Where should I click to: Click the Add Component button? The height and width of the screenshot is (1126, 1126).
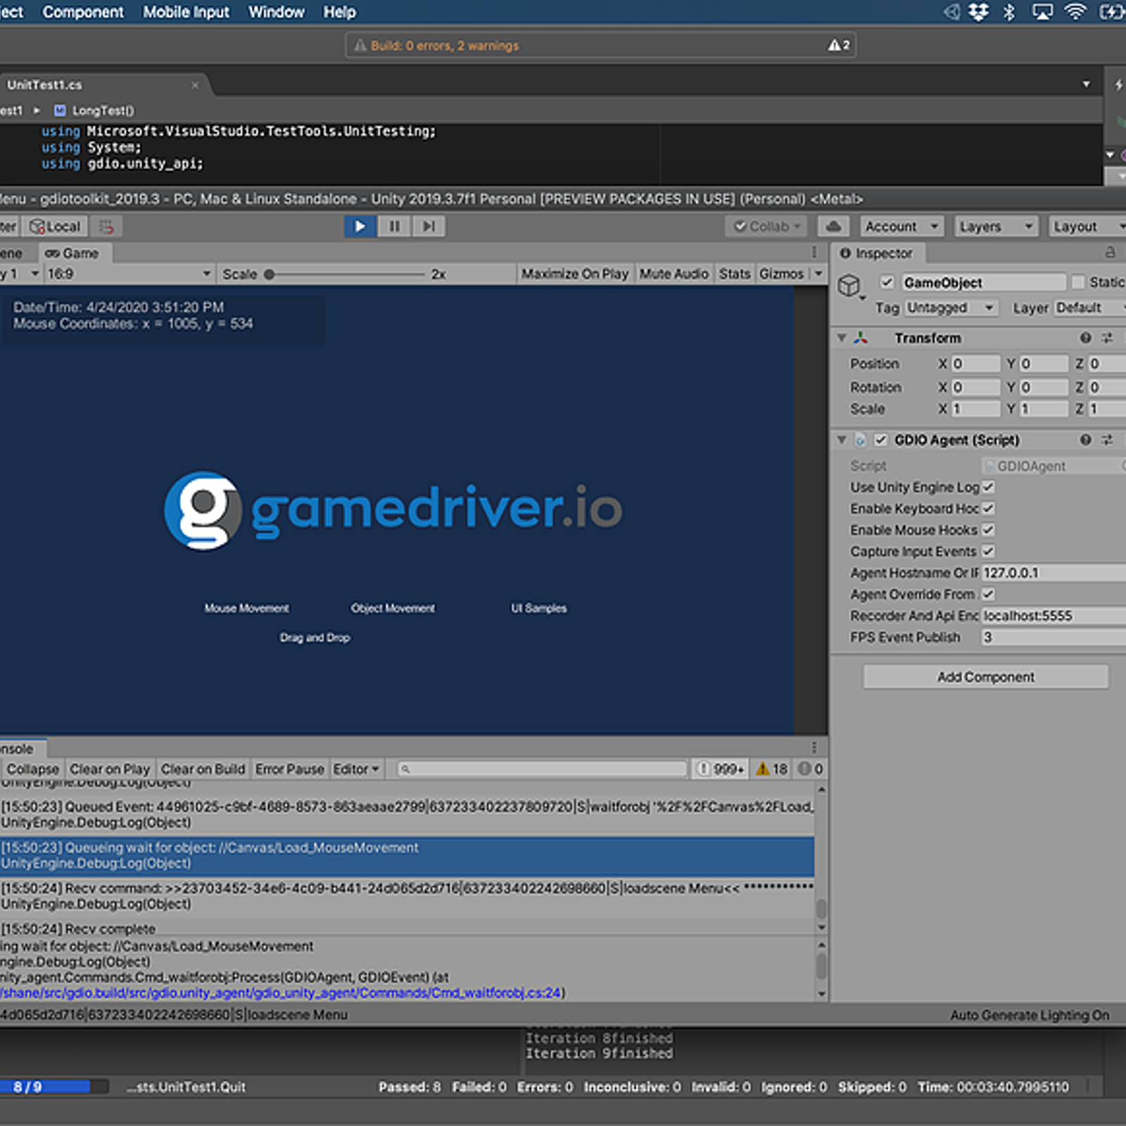coord(984,676)
